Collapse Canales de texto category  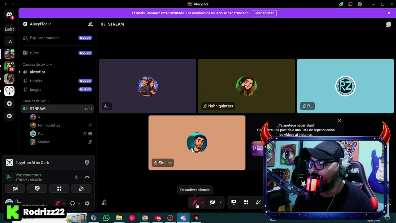37,64
